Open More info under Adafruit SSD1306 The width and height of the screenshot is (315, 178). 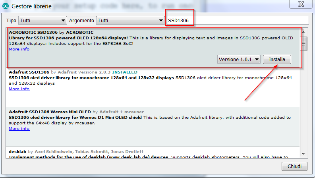pyautogui.click(x=19, y=89)
